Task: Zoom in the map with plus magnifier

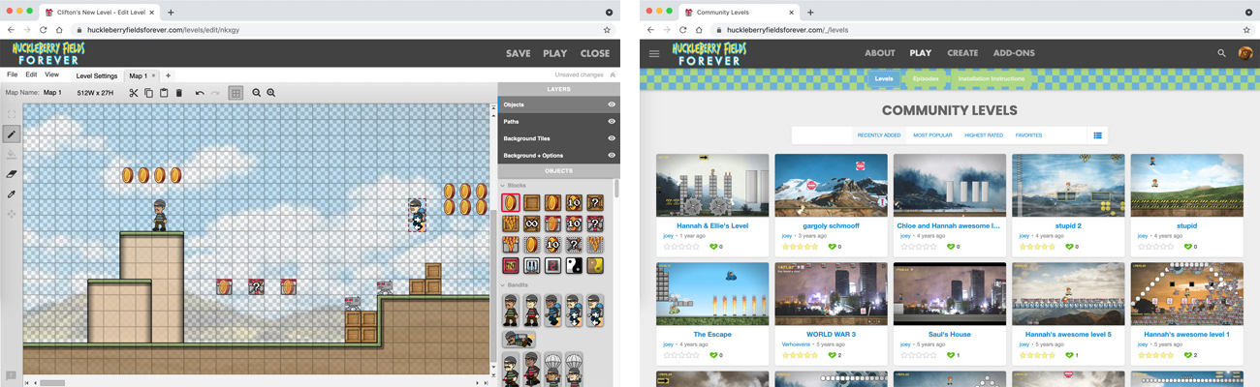Action: 271,93
